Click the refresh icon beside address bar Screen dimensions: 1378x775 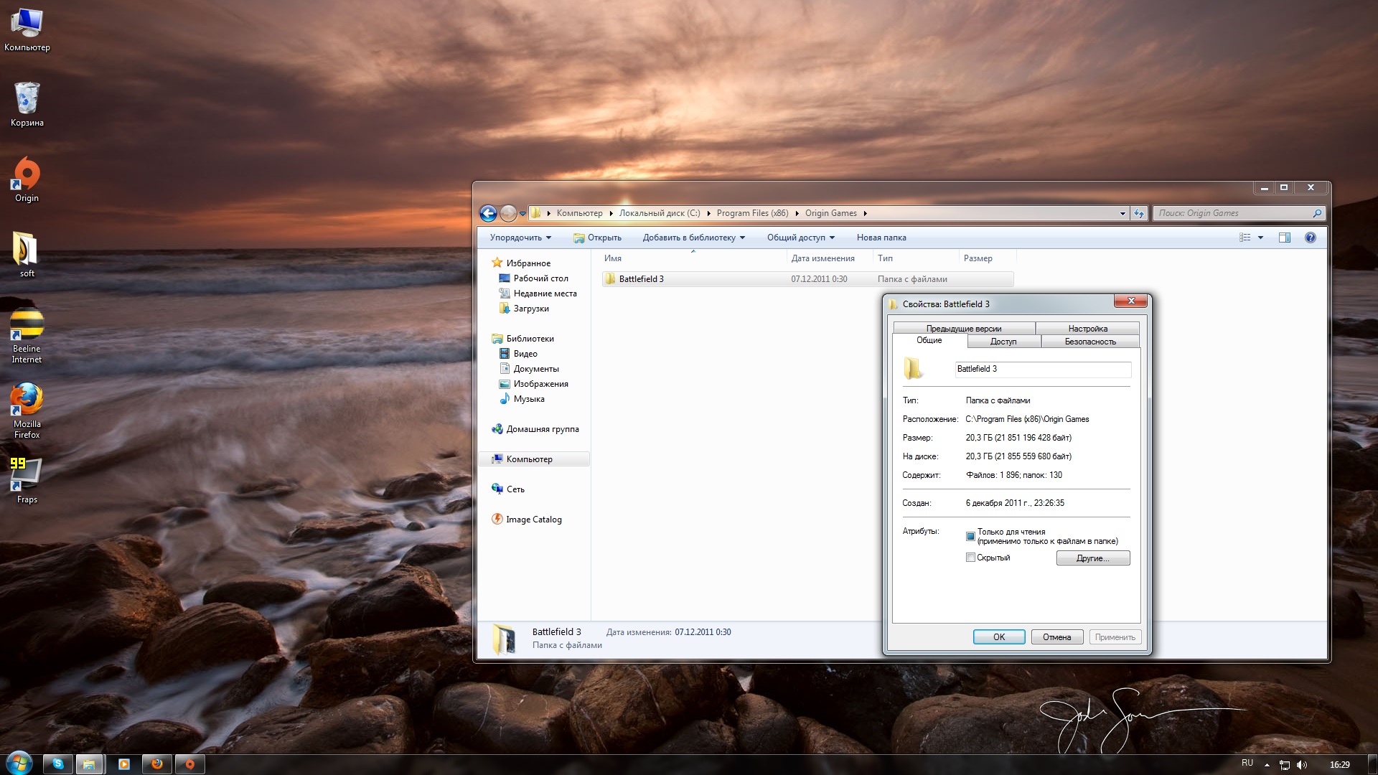pyautogui.click(x=1139, y=213)
